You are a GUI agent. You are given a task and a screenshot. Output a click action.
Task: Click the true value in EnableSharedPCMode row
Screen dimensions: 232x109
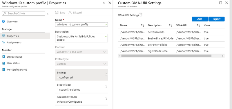point(206,38)
